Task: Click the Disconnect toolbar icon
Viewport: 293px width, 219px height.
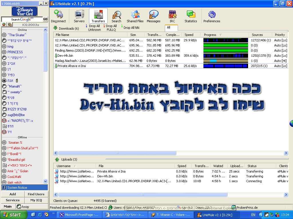Action: [58, 14]
